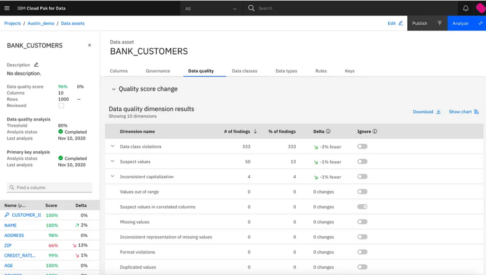486x275 pixels.
Task: Sort by Dimension name header
Action: 137,131
